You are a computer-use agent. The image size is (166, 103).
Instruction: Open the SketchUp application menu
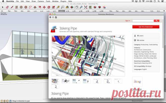coord(10,1)
